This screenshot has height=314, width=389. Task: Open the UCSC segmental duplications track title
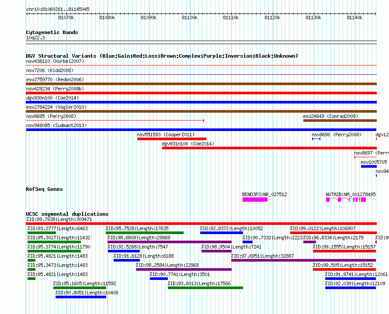67,214
